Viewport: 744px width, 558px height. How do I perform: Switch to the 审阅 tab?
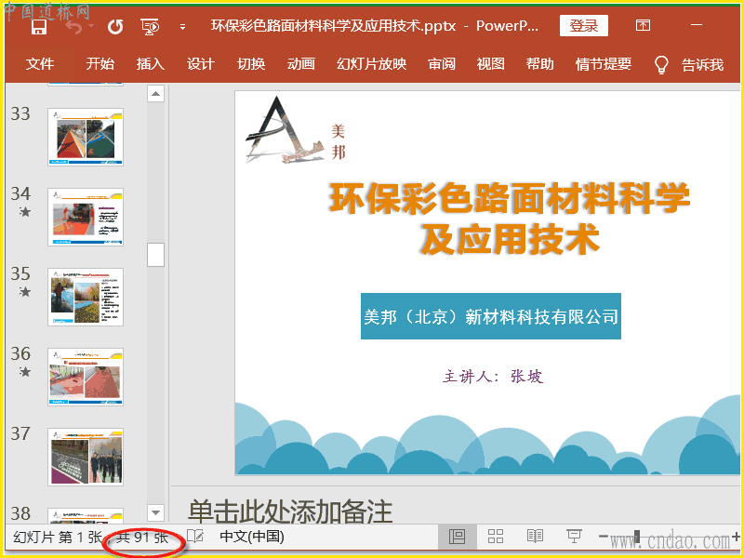(442, 63)
